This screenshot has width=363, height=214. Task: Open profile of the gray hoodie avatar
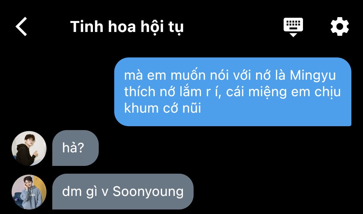click(29, 192)
